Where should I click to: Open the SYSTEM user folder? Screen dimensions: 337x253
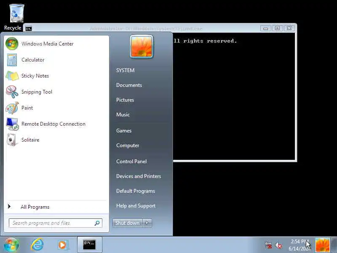pyautogui.click(x=125, y=70)
